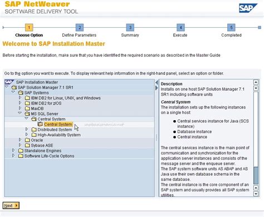Expand the Distributed System folder
The width and height of the screenshot is (264, 217).
27,129
